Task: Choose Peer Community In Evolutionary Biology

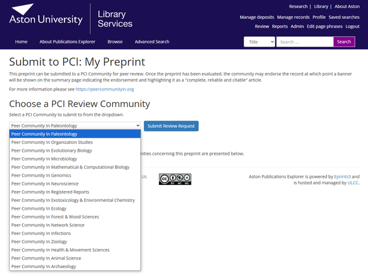Action: pos(75,151)
